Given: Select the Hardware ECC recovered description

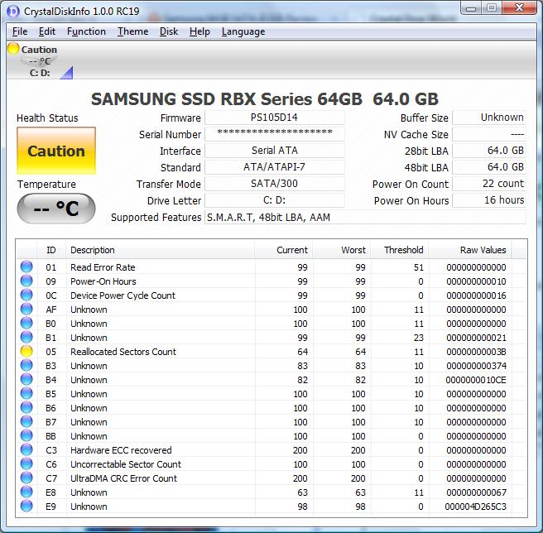Looking at the screenshot, I should tap(121, 450).
